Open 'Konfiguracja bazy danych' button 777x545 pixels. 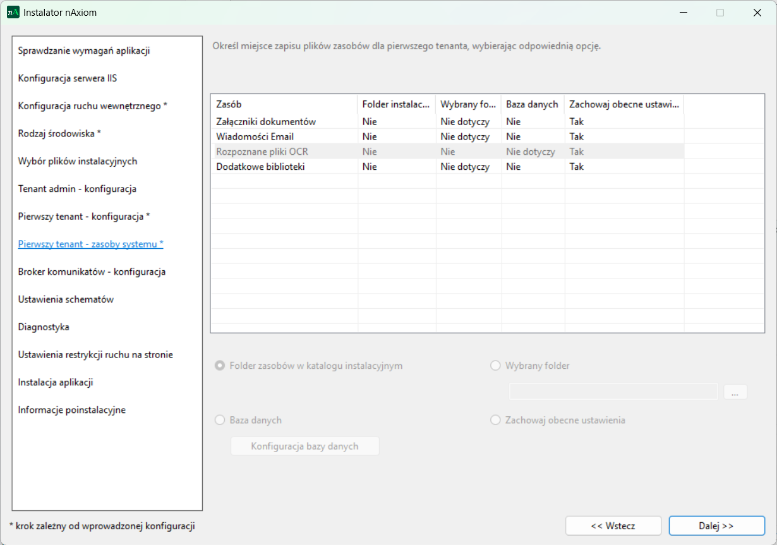[304, 446]
